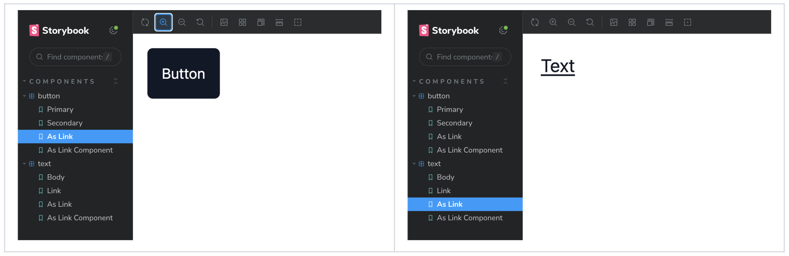Toggle grid overlay in left toolbar
Image resolution: width=789 pixels, height=256 pixels.
click(x=242, y=22)
